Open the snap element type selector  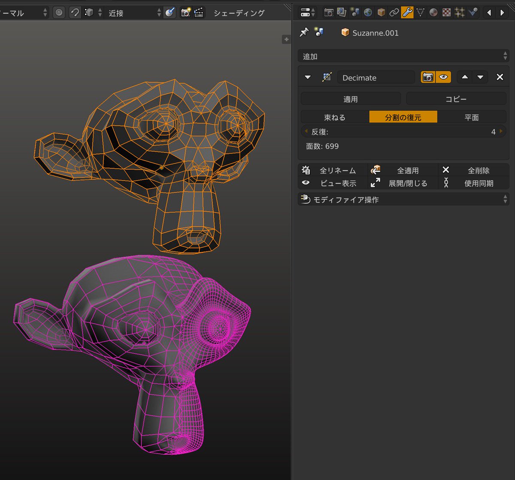point(93,12)
